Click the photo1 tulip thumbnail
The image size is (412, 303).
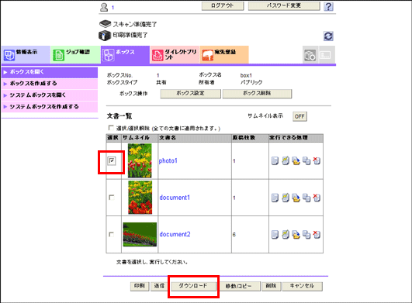(140, 160)
